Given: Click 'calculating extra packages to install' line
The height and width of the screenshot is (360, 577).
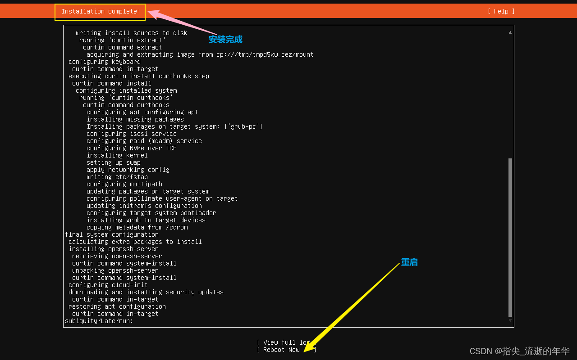Looking at the screenshot, I should [135, 242].
